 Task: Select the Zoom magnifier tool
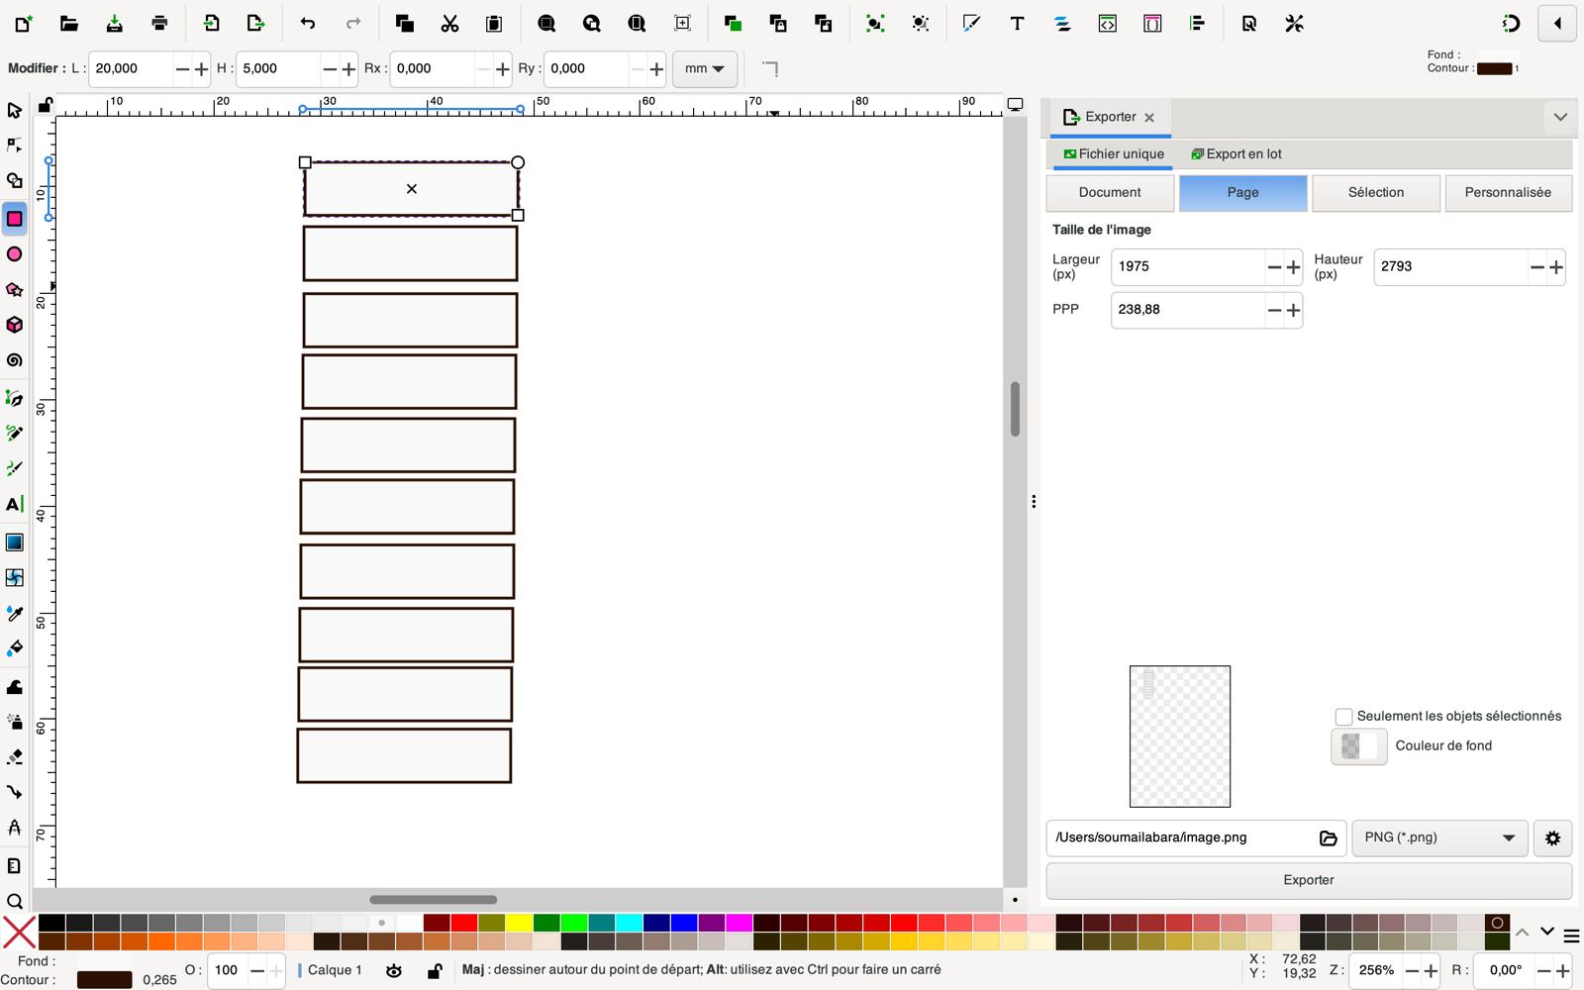pyautogui.click(x=14, y=902)
